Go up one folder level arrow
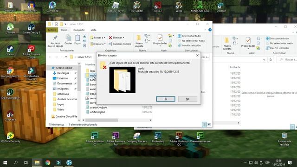This screenshot has height=167, width=297. click(66, 57)
